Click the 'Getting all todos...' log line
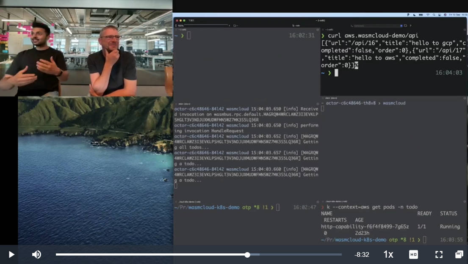 (x=246, y=142)
